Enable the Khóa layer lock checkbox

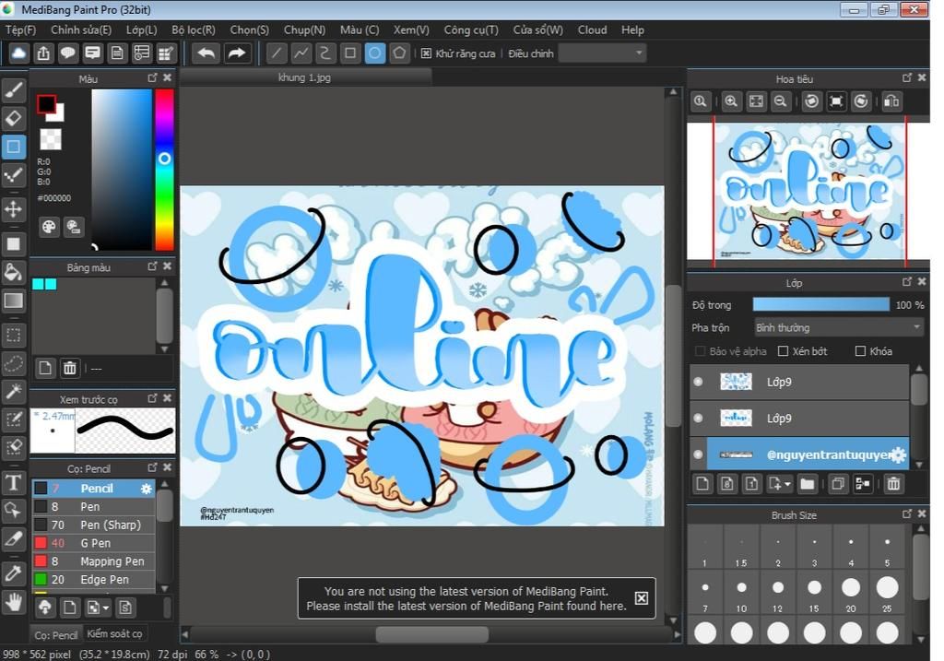[861, 351]
